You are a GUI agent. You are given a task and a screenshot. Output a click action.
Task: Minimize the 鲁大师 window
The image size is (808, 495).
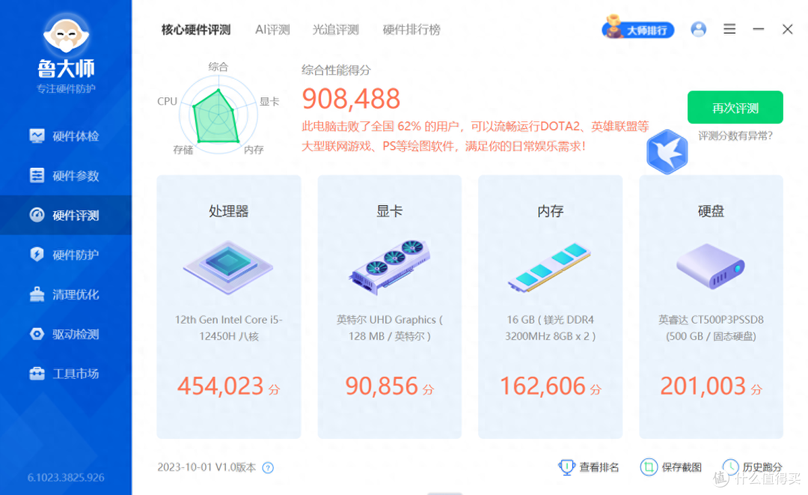pyautogui.click(x=758, y=29)
